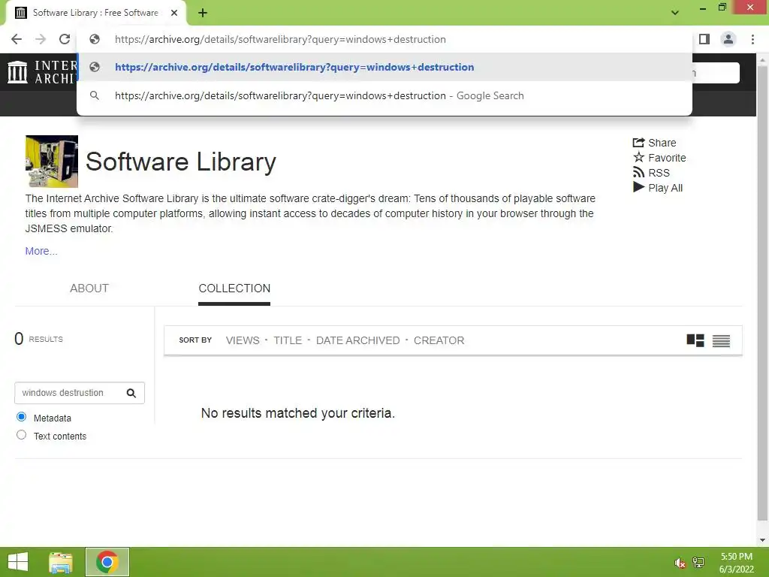Screen dimensions: 769x577
Task: Share the Software Library collection
Action: [654, 143]
